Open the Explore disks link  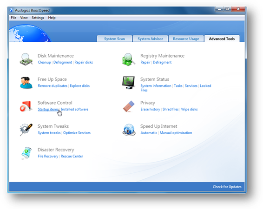coord(79,86)
